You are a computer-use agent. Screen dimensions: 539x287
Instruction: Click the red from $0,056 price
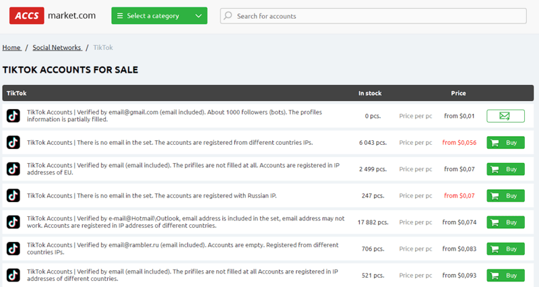tap(459, 143)
